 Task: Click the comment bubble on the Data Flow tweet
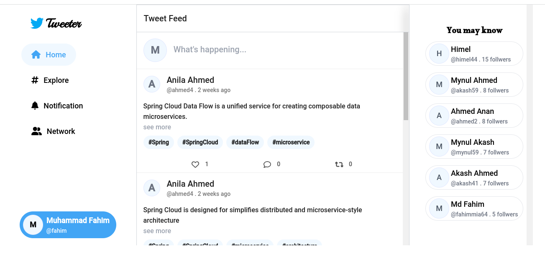[267, 165]
